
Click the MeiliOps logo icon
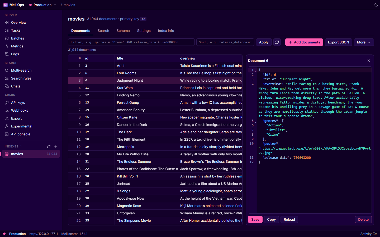[5, 5]
